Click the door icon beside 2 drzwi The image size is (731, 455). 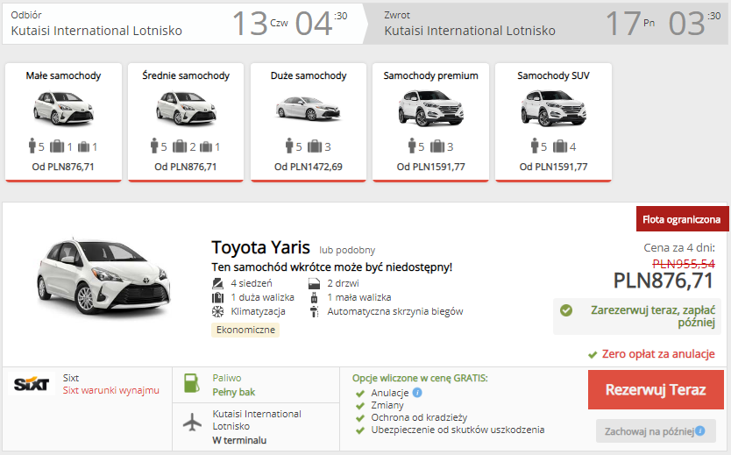314,283
